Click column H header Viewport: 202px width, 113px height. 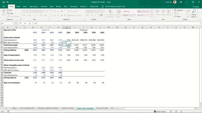point(67,27)
